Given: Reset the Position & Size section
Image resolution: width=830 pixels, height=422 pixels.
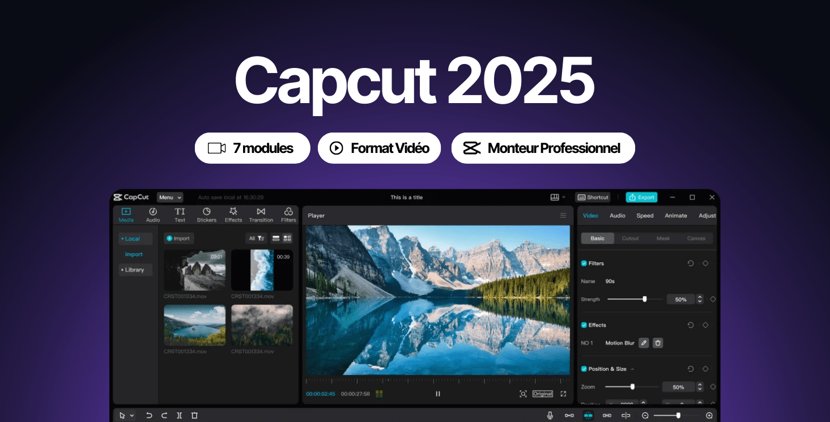Looking at the screenshot, I should [691, 369].
